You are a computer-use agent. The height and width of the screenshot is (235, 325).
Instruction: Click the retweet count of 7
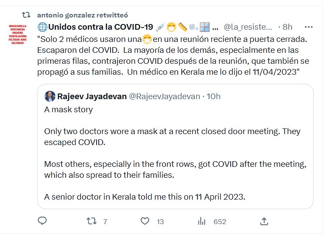105,222
